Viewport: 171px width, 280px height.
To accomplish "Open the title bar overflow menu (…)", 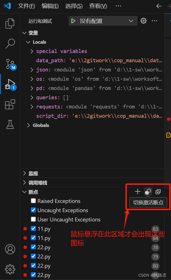I will 118,6.
